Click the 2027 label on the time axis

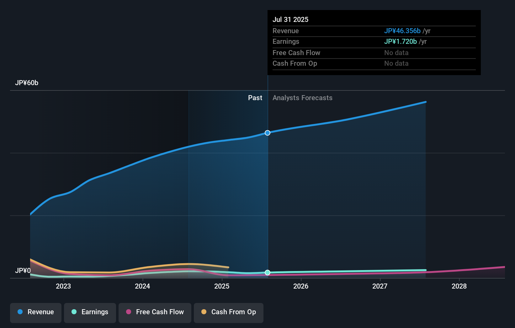coord(380,286)
